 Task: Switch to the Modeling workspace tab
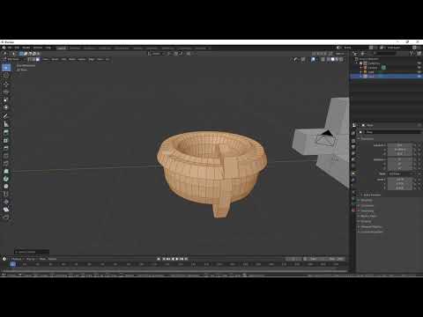tap(75, 48)
